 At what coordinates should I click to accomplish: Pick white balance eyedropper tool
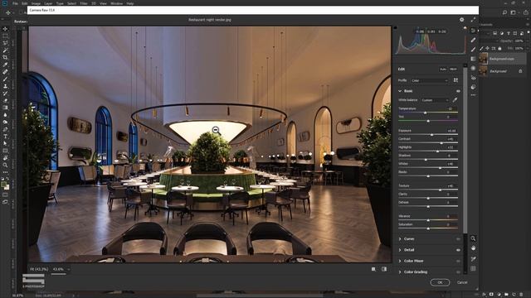coord(455,100)
